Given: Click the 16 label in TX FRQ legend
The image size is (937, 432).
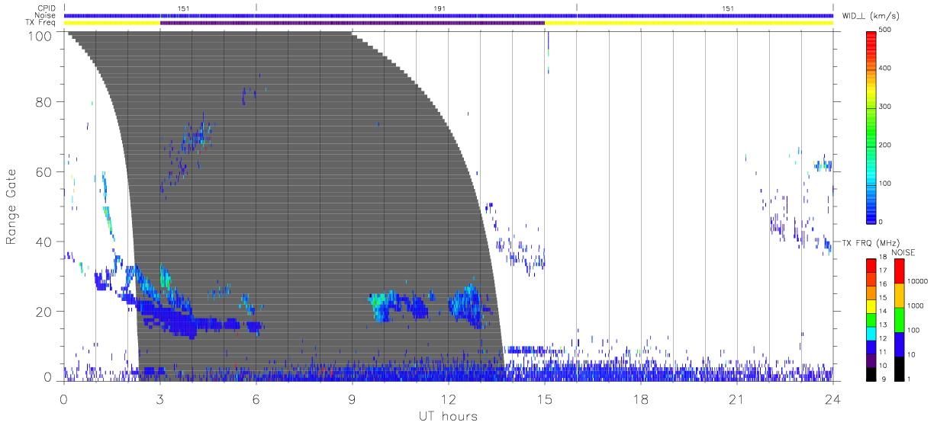Looking at the screenshot, I should 882,283.
